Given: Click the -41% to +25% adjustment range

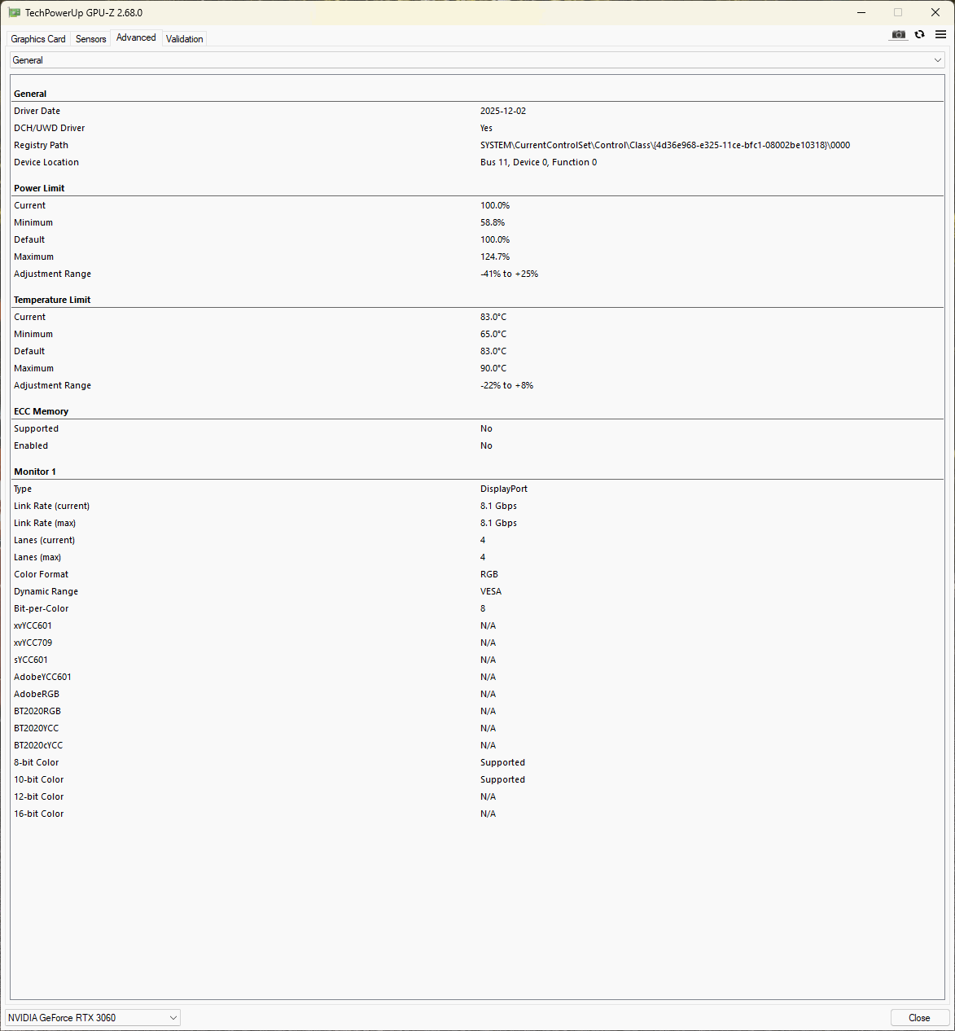Looking at the screenshot, I should pyautogui.click(x=509, y=274).
